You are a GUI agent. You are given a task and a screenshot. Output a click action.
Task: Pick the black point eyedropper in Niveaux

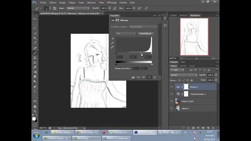(x=113, y=38)
